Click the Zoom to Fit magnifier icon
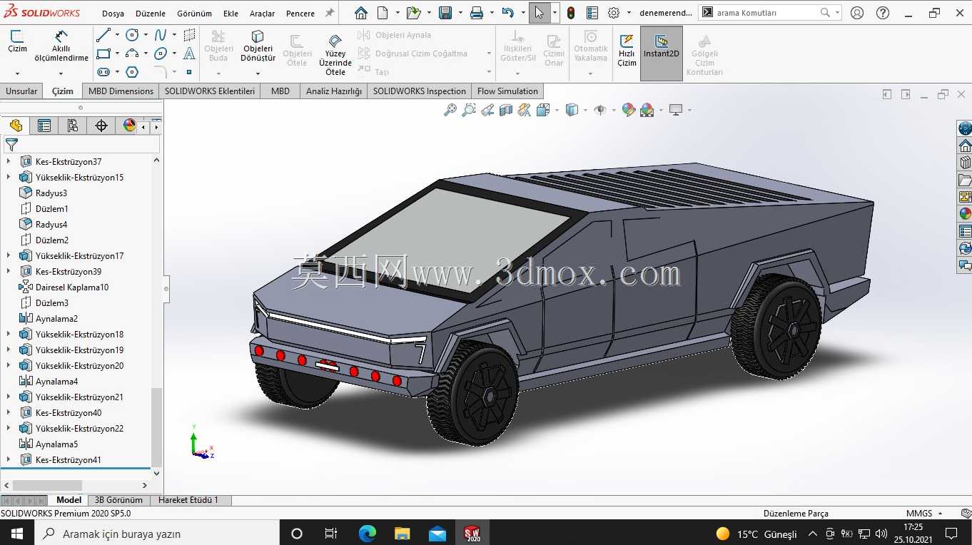 pyautogui.click(x=450, y=110)
